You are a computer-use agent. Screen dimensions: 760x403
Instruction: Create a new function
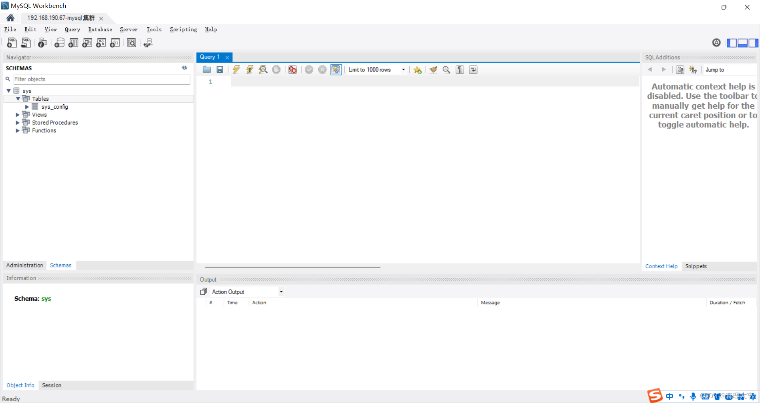tap(115, 43)
